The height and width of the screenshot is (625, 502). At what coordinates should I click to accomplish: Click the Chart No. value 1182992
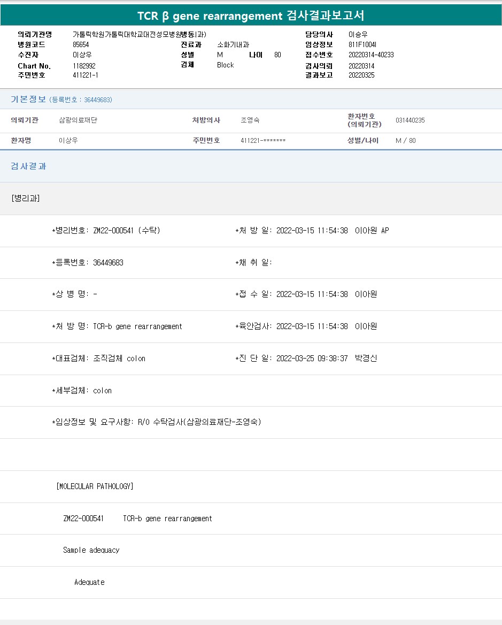tap(84, 65)
